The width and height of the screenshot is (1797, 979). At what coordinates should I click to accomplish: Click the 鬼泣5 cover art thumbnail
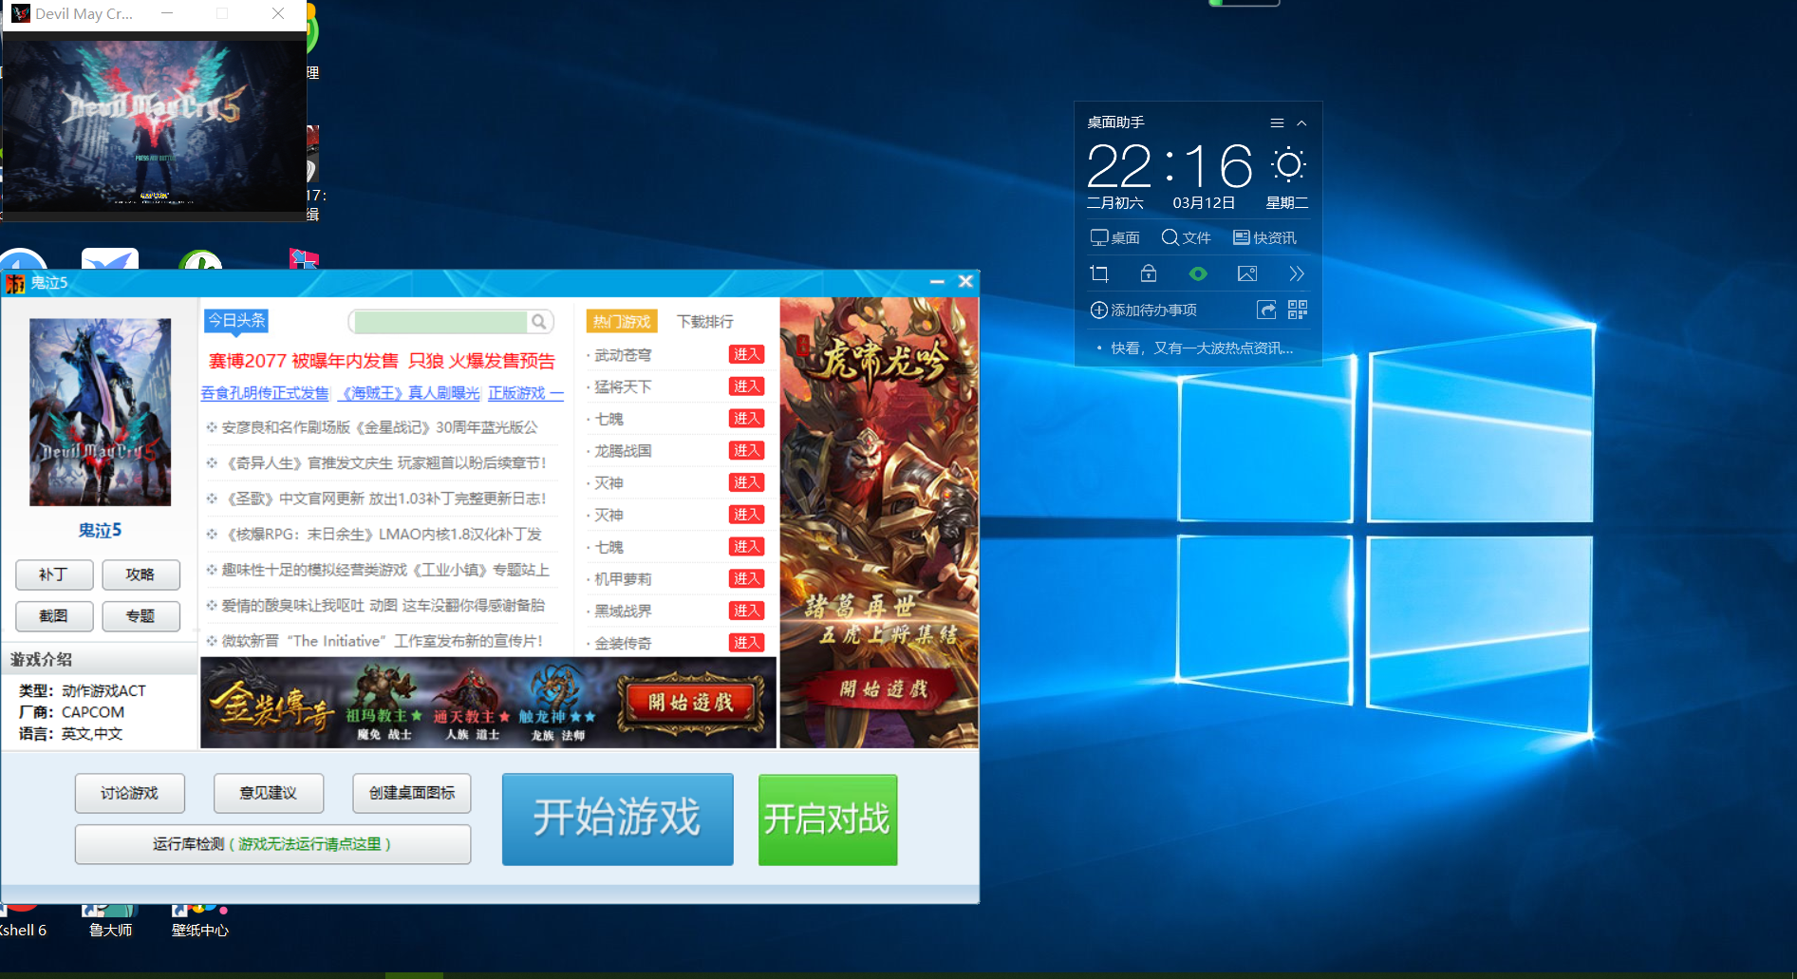click(x=101, y=412)
